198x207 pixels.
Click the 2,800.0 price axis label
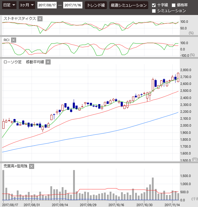pos(186,70)
